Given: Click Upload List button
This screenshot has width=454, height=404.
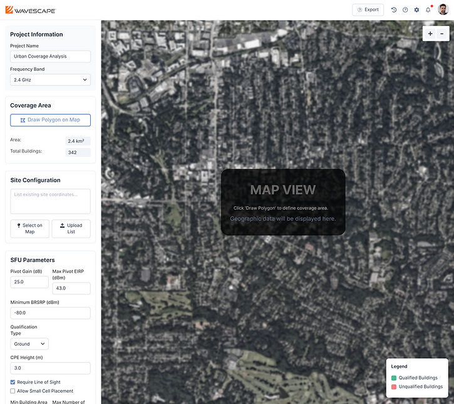Looking at the screenshot, I should point(71,228).
